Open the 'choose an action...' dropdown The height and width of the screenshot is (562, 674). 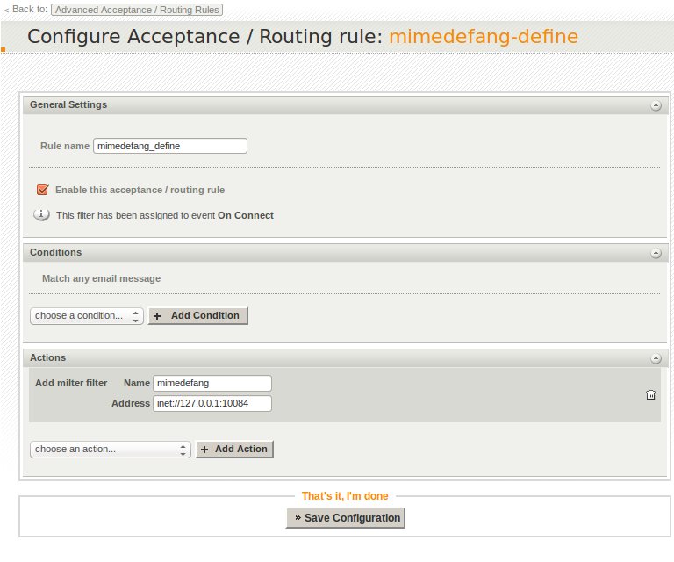pos(110,449)
